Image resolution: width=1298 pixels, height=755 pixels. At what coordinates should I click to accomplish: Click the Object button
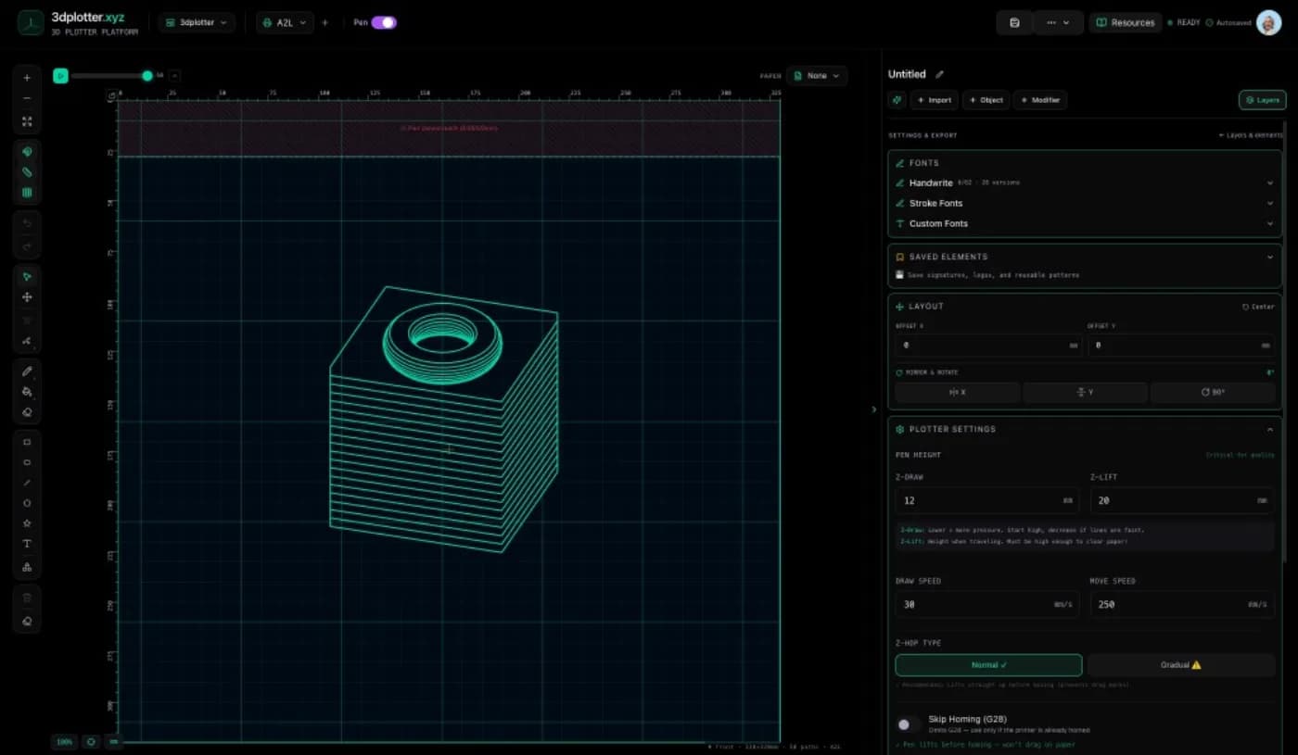(986, 100)
